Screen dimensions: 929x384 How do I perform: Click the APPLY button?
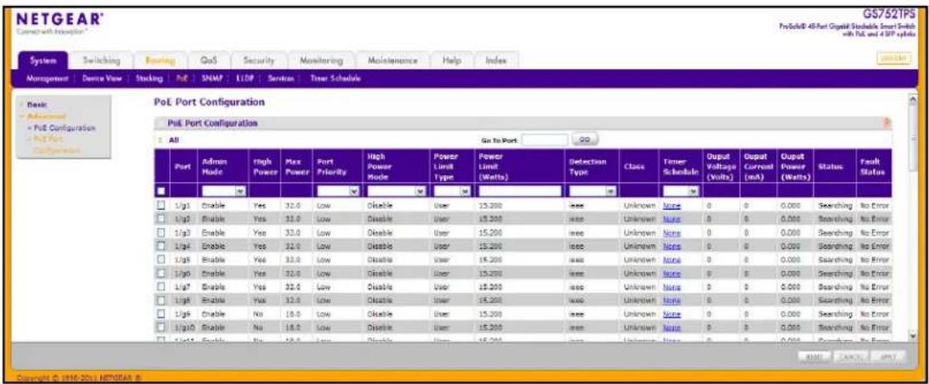(887, 356)
